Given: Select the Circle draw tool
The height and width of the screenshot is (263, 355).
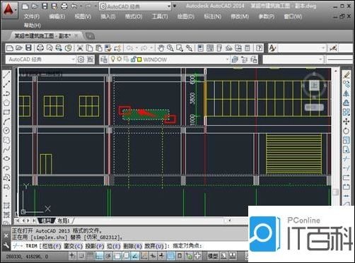Looking at the screenshot, I should tap(6, 131).
